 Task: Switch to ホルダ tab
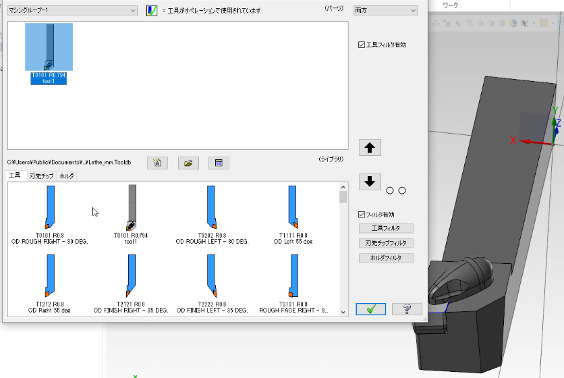coord(67,176)
